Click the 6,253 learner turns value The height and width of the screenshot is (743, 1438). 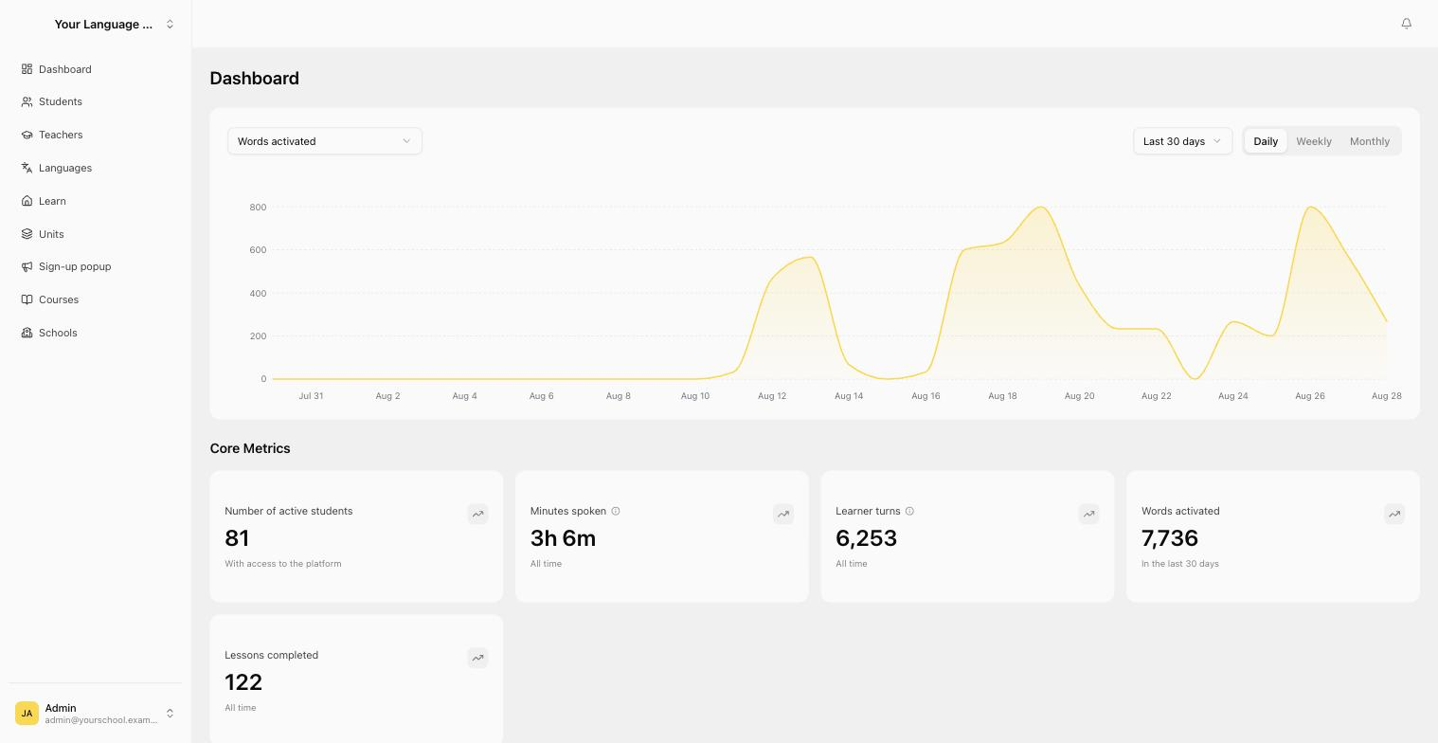[866, 538]
